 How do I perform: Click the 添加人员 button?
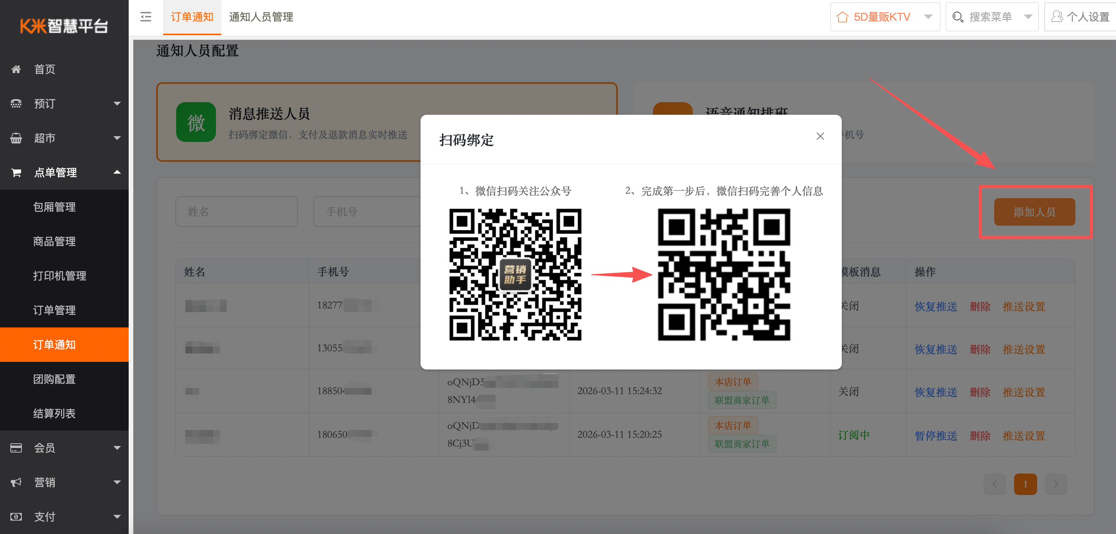tap(1034, 212)
